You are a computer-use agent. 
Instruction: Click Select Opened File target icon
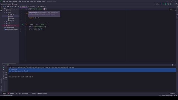pos(8,7)
